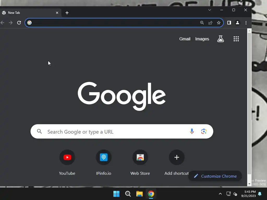Open the notifications bell icon
267x200 pixels.
[260, 194]
